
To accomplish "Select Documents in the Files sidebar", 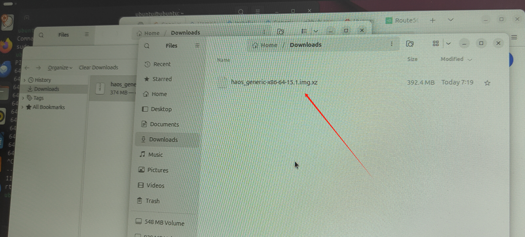I will 164,124.
